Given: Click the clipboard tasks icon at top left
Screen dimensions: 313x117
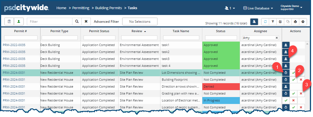Looking at the screenshot, I should click(x=10, y=22).
